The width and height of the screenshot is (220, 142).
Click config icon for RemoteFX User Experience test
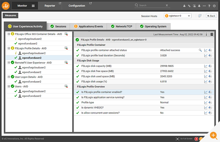click(66, 63)
